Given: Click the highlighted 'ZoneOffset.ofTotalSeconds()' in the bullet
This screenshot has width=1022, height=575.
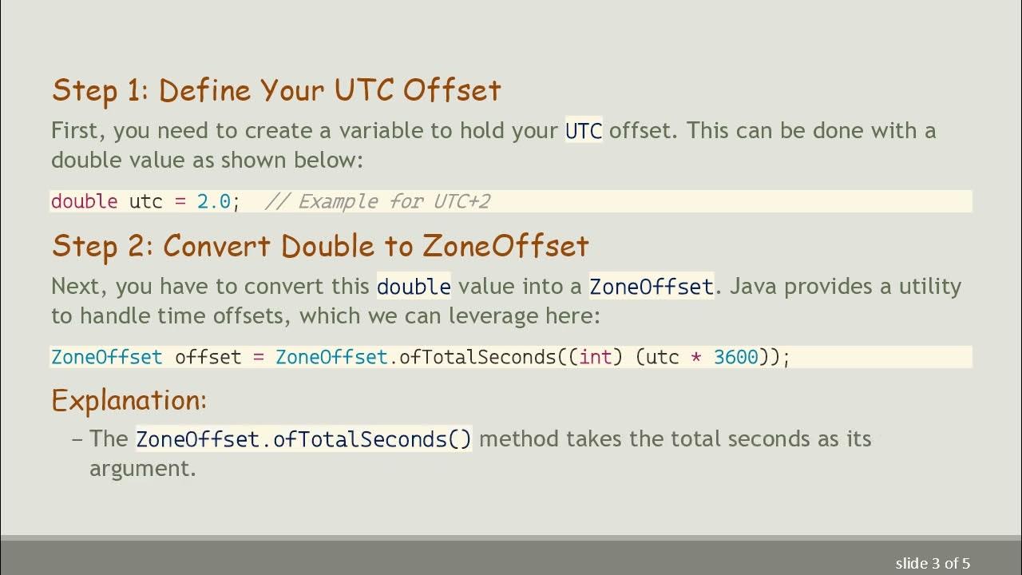Looking at the screenshot, I should point(303,439).
